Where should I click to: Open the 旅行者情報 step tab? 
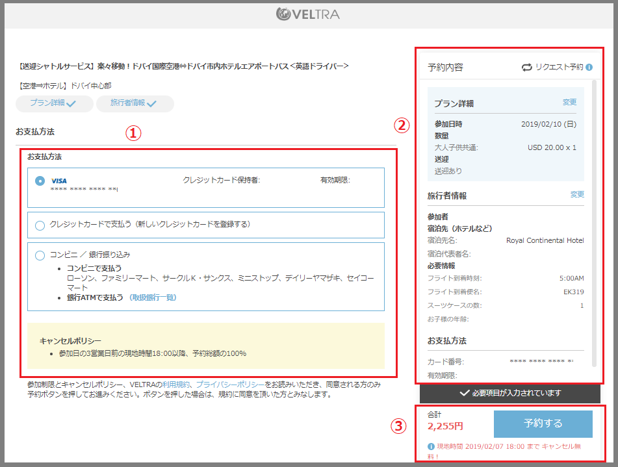click(x=135, y=104)
